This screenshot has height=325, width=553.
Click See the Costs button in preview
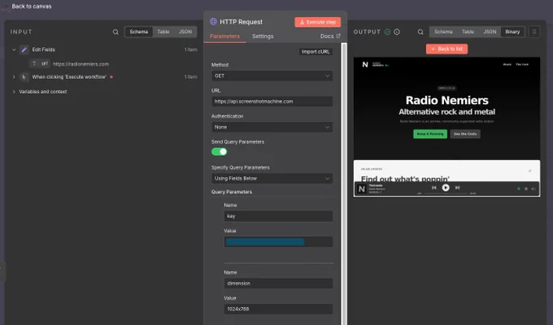click(465, 134)
